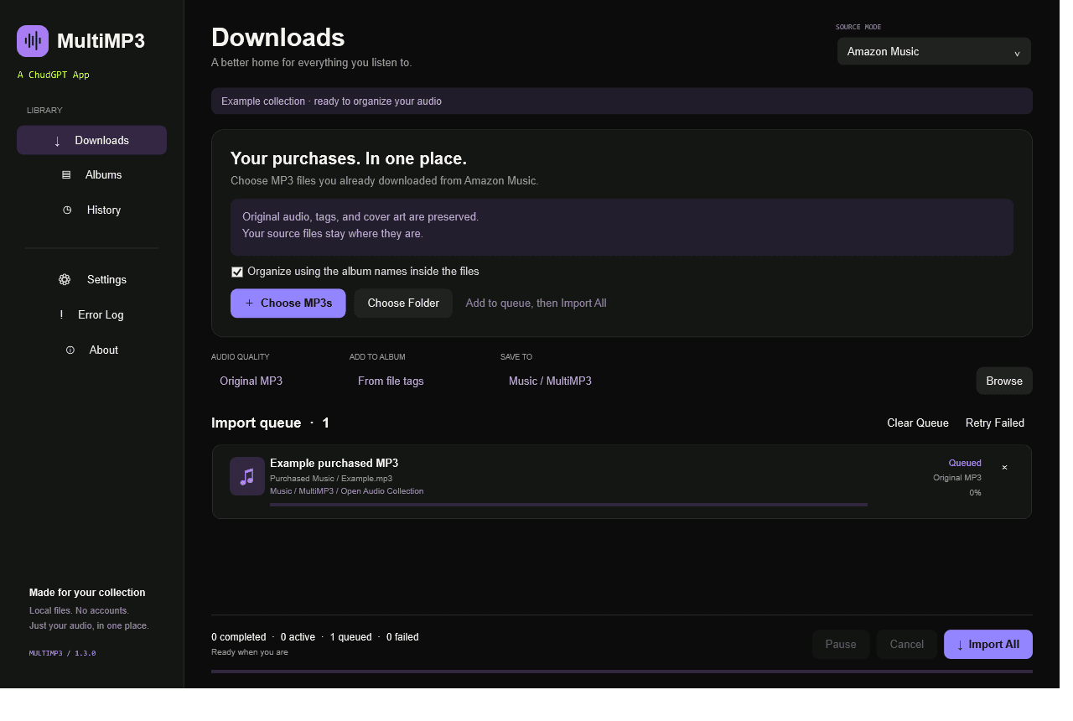This screenshot has height=721, width=1073.
Task: View the Error Log page
Action: pos(92,315)
